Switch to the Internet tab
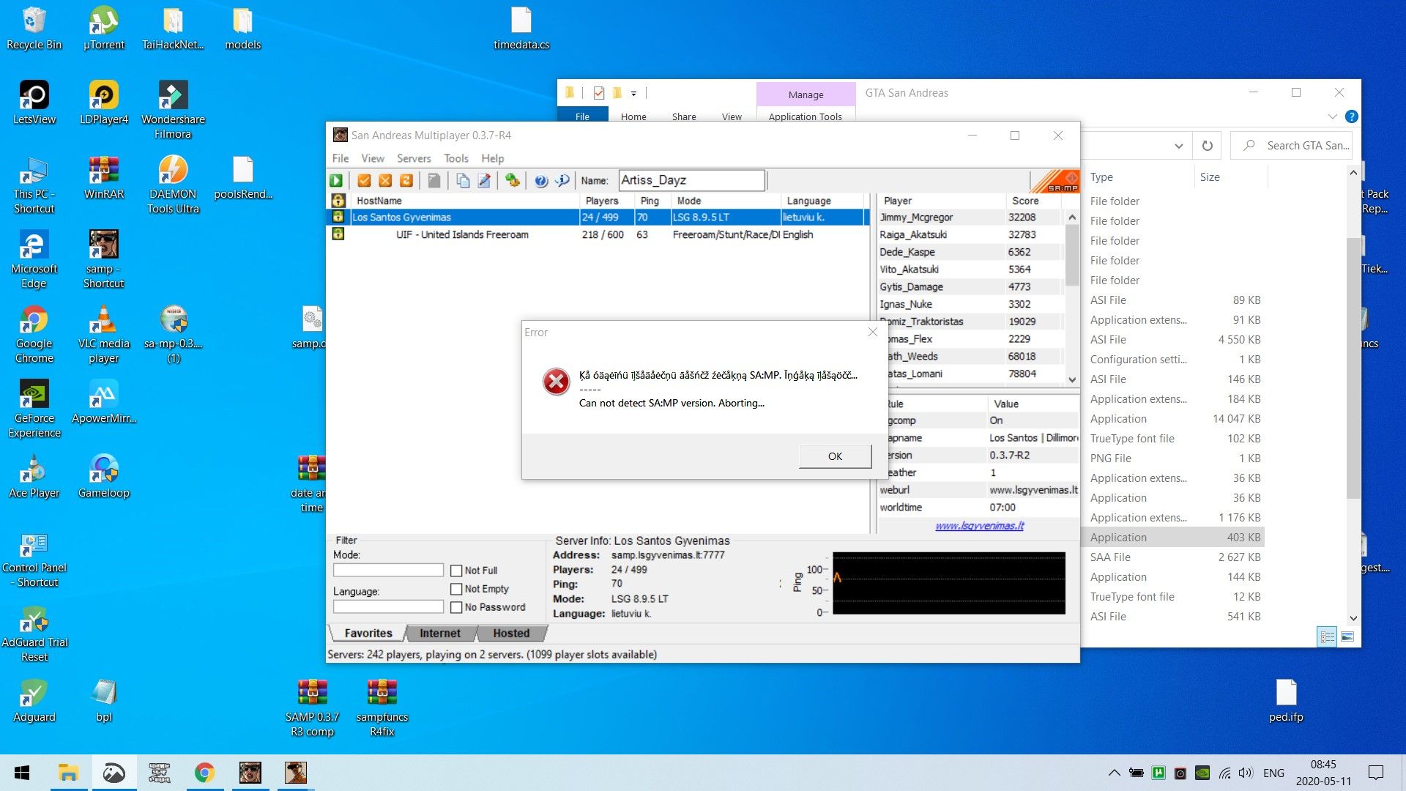 (x=440, y=634)
